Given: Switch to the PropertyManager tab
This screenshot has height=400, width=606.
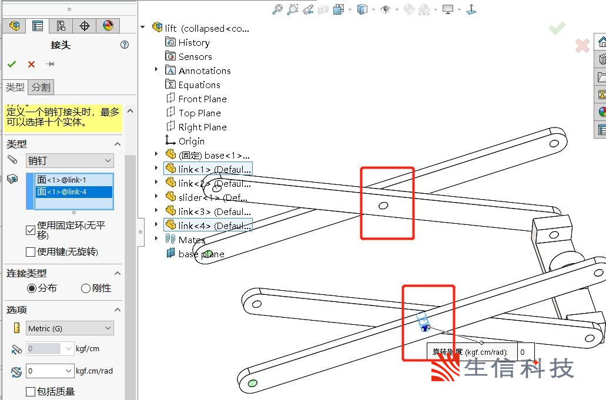Looking at the screenshot, I should coord(38,26).
